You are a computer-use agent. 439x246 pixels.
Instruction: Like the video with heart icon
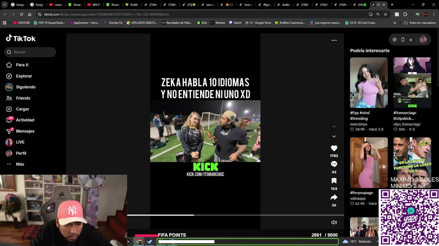(x=334, y=148)
